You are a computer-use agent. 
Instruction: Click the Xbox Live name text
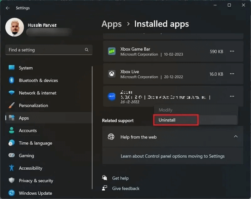130,71
